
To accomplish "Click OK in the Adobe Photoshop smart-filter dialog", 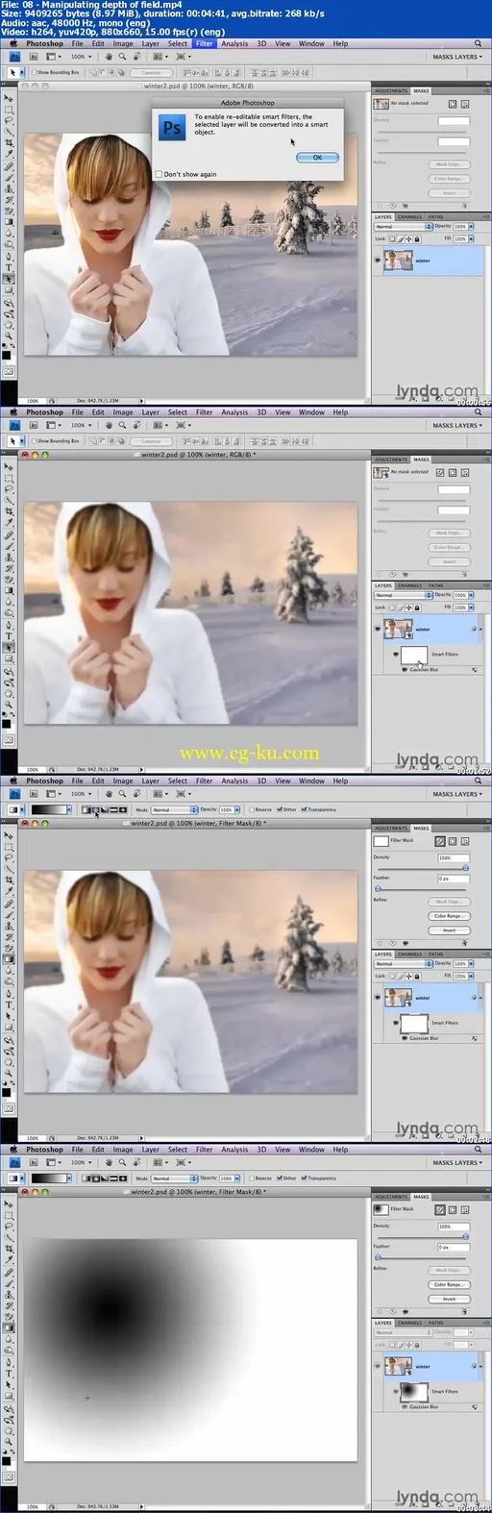I will pos(317,157).
